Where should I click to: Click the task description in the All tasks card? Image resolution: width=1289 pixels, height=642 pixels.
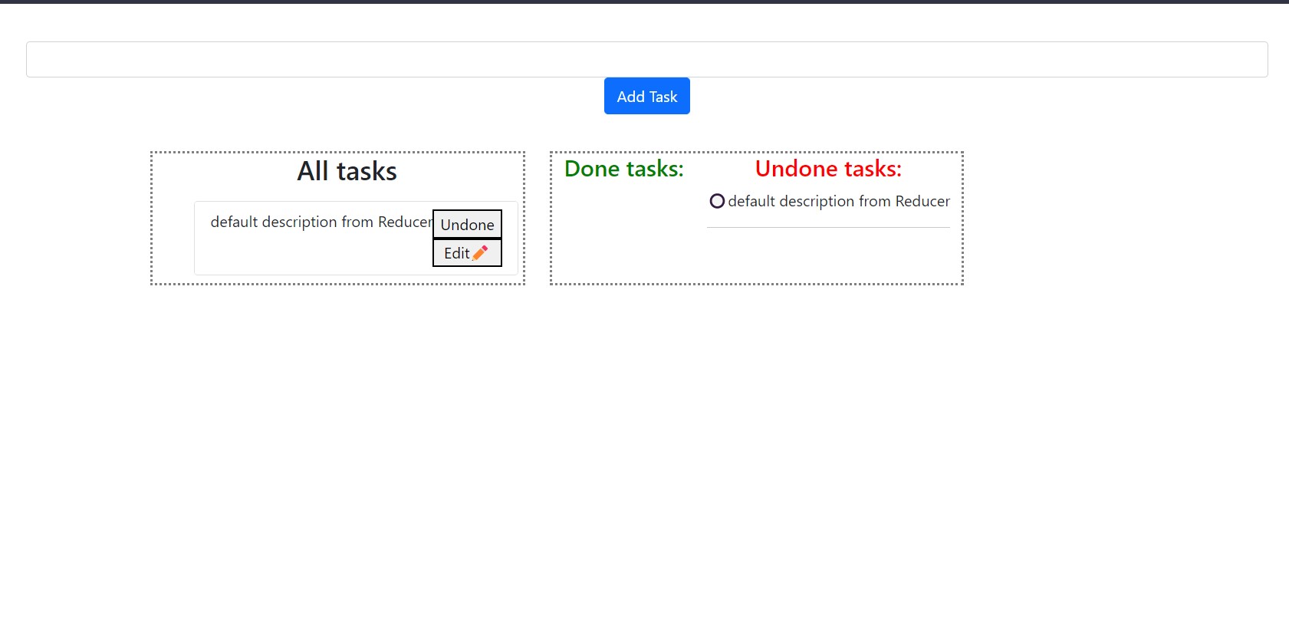(321, 222)
